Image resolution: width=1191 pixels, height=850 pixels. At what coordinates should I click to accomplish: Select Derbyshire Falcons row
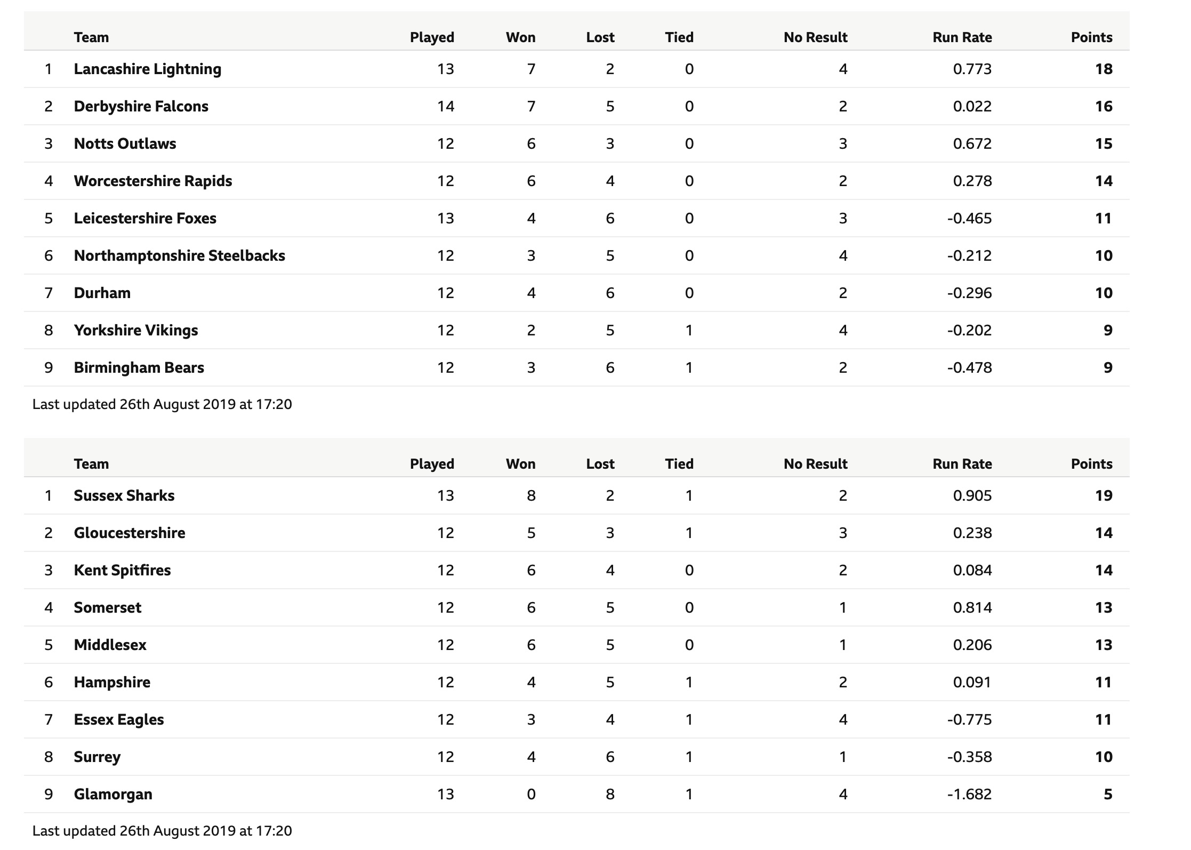click(576, 107)
